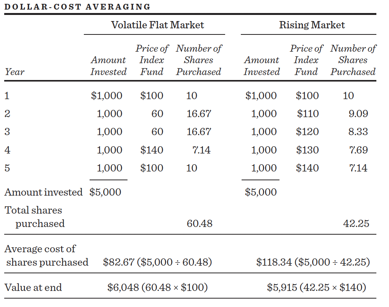Select the 8.33 shares purchased value

click(x=358, y=132)
